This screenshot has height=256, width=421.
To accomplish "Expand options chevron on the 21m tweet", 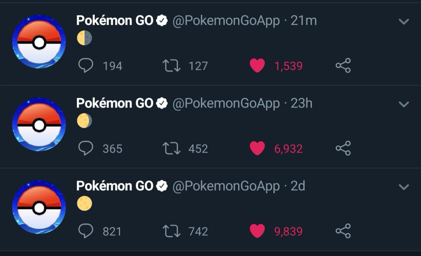I will [404, 21].
